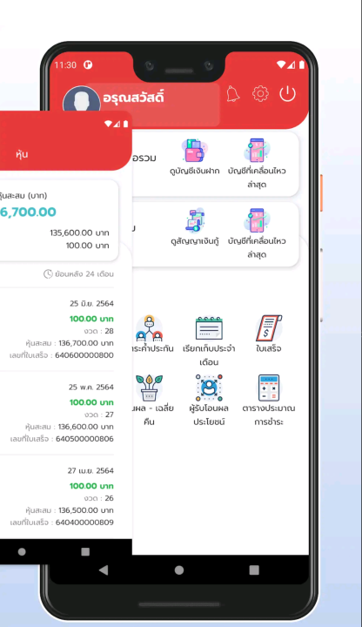Tap the Android home circle button

tap(179, 570)
